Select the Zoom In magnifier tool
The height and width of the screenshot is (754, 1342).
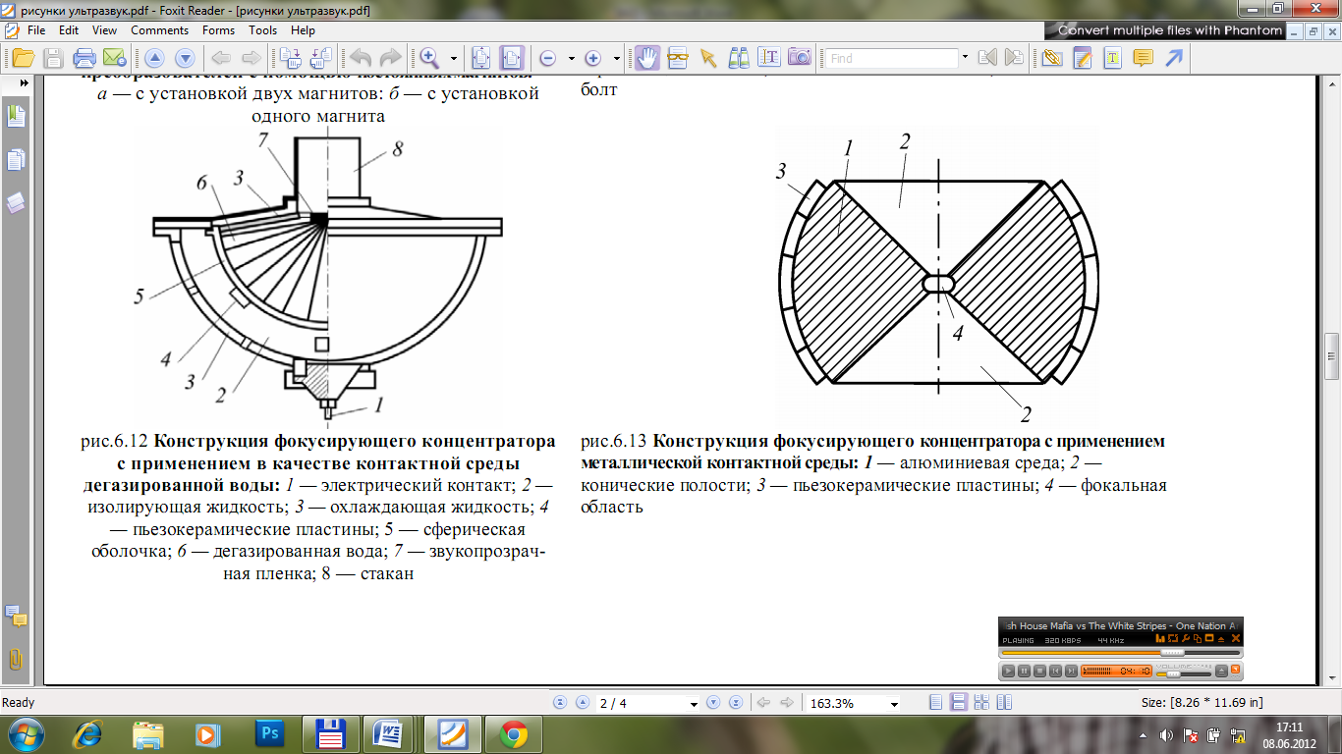point(429,57)
